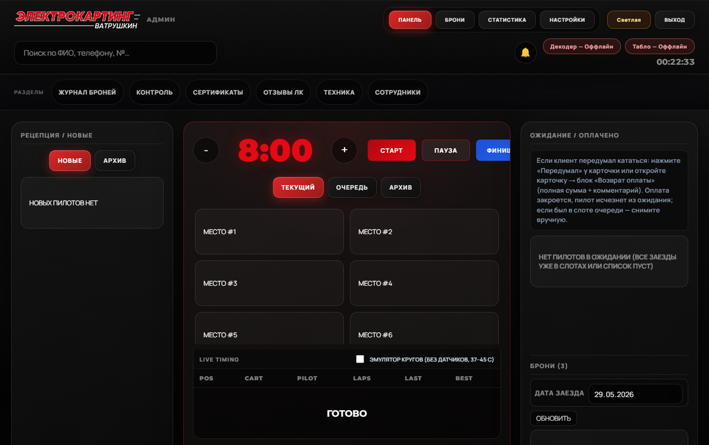Go to the Статистика tab
709x445 pixels.
(507, 19)
